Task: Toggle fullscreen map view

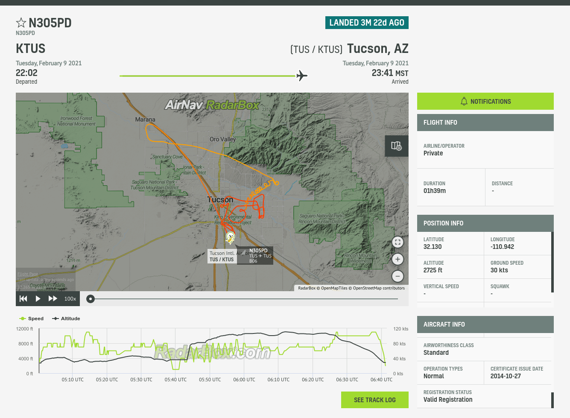Action: 398,242
